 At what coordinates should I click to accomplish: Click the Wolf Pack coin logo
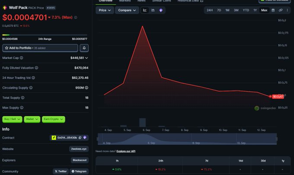coord(5,8)
